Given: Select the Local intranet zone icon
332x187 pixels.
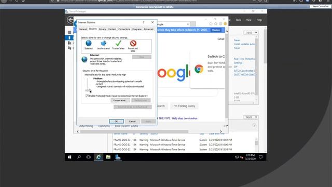Looking at the screenshot, I should coord(103,43).
